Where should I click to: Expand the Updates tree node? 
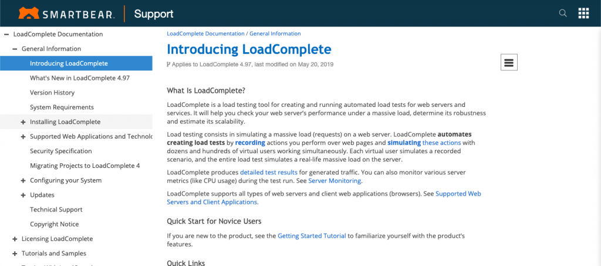23,195
